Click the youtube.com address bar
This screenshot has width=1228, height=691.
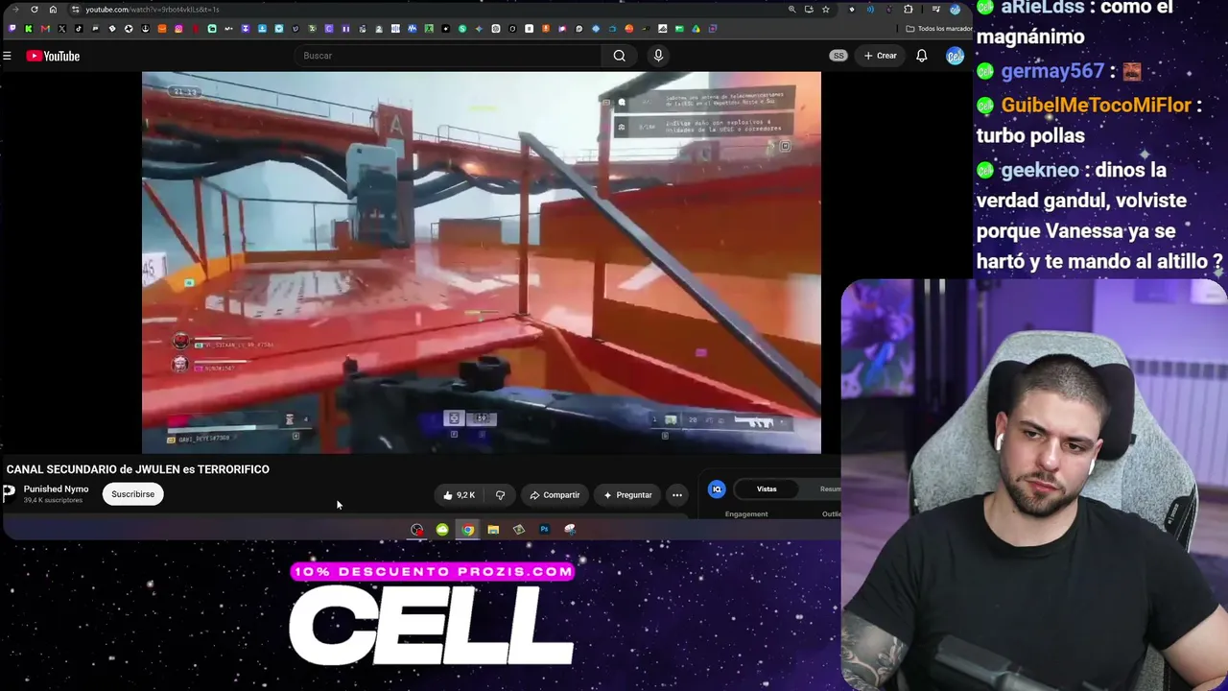pos(432,10)
